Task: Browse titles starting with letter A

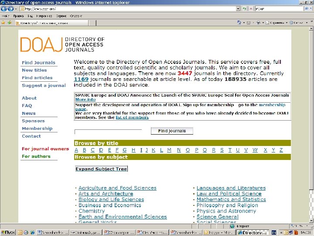Action: tap(76, 150)
